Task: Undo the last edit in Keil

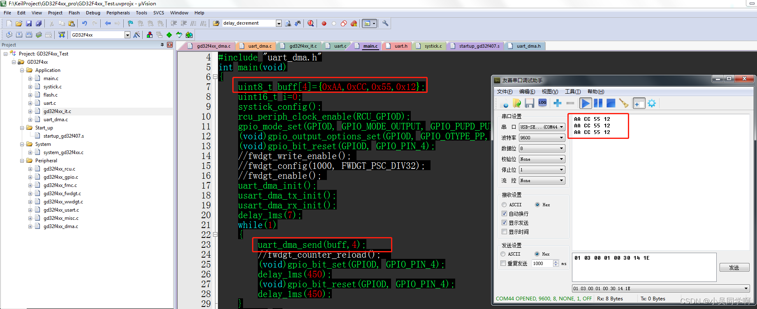Action: (x=85, y=23)
